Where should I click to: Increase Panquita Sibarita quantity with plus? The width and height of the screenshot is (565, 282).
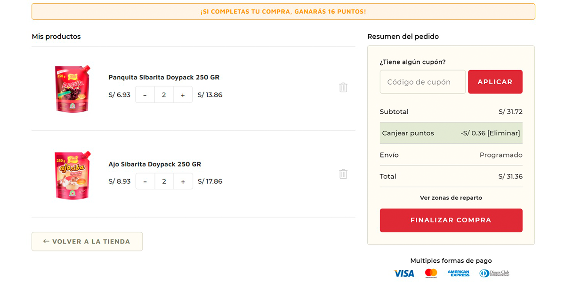coord(183,94)
